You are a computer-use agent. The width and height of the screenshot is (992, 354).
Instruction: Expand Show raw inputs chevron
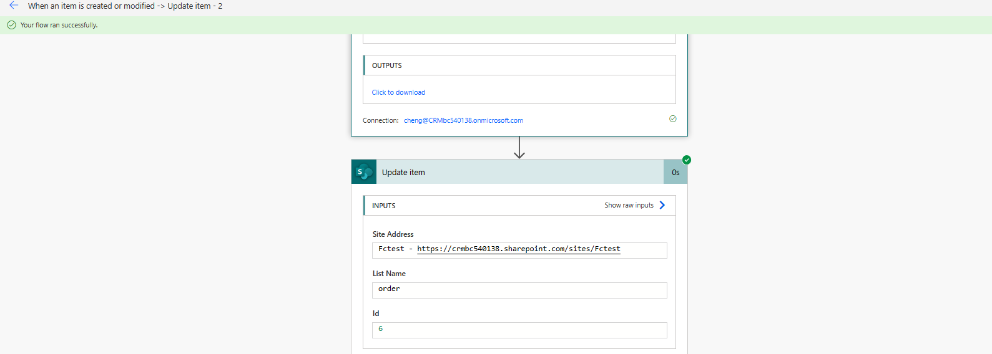662,205
